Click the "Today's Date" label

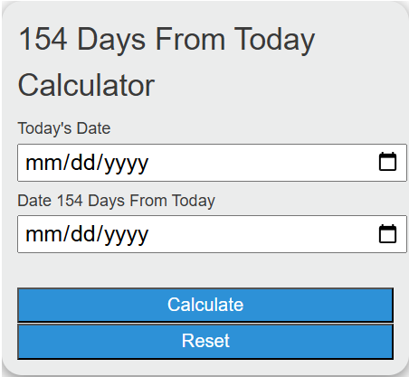[64, 128]
